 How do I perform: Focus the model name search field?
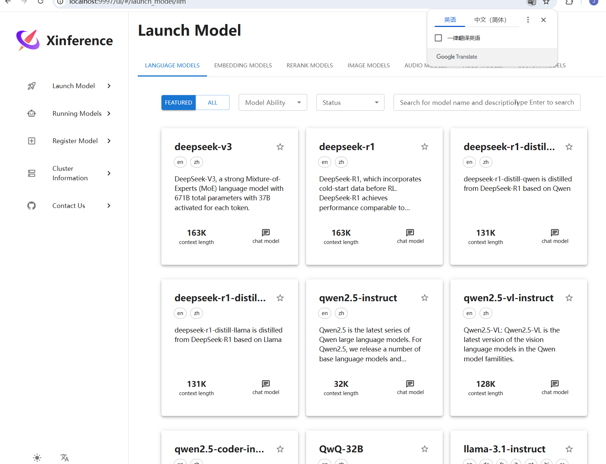pyautogui.click(x=487, y=102)
